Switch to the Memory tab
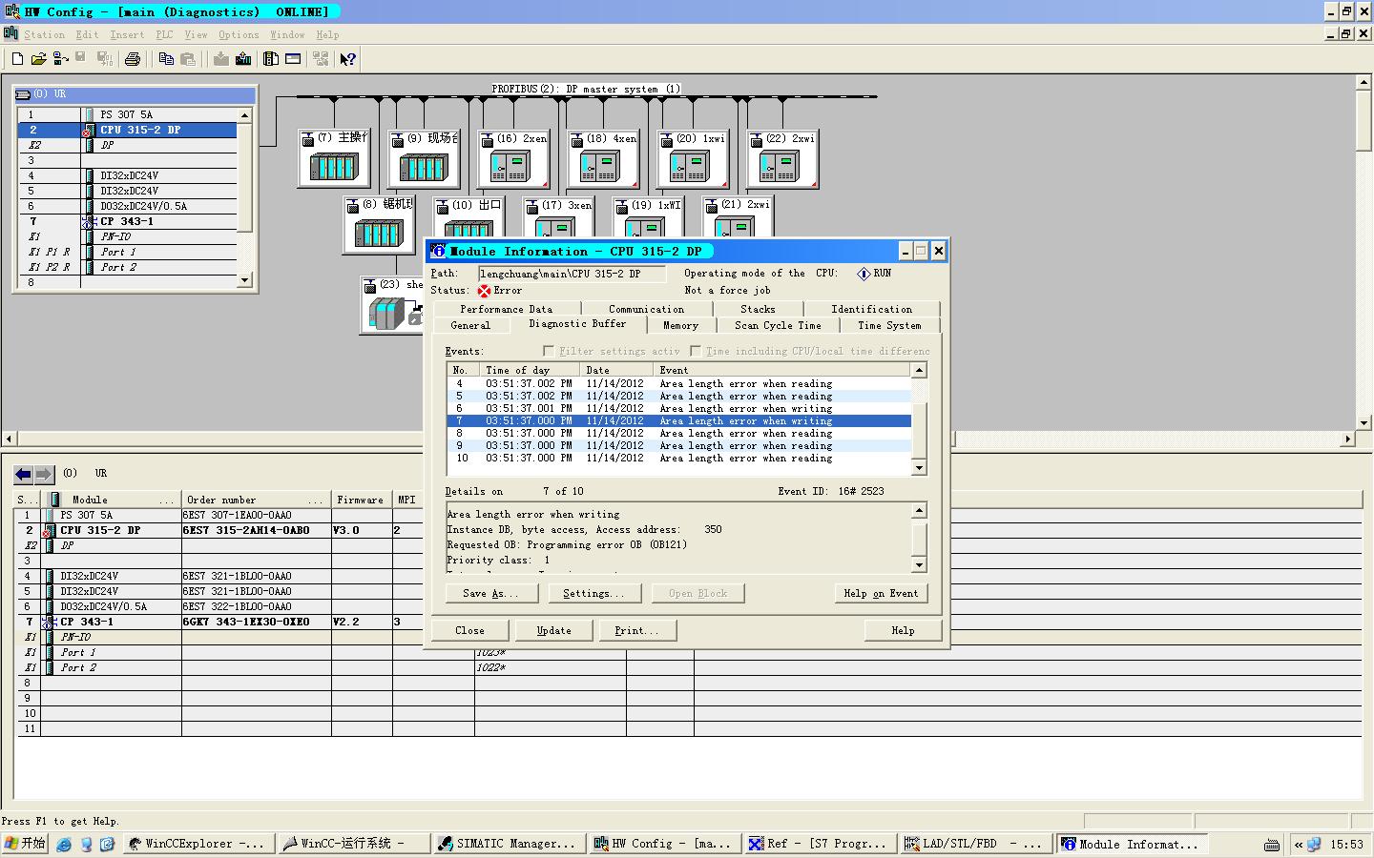Image resolution: width=1374 pixels, height=858 pixels. tap(680, 325)
